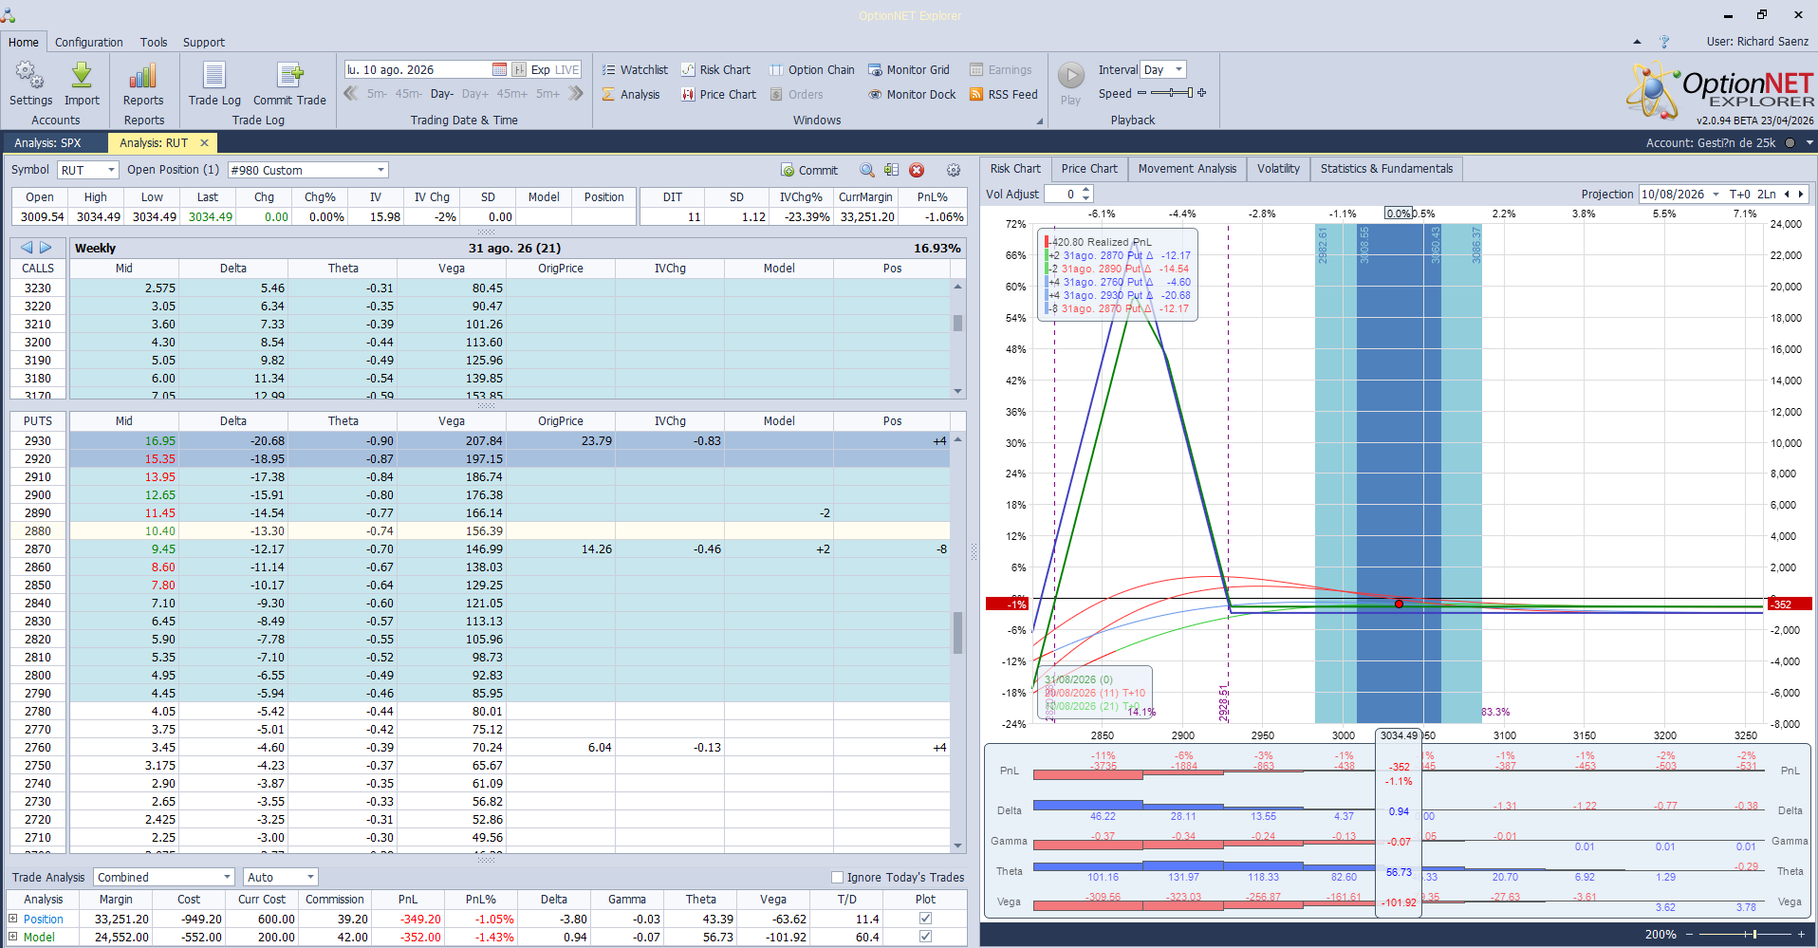The image size is (1818, 948).
Task: Click the previous expiration left arrow
Action: 27,247
